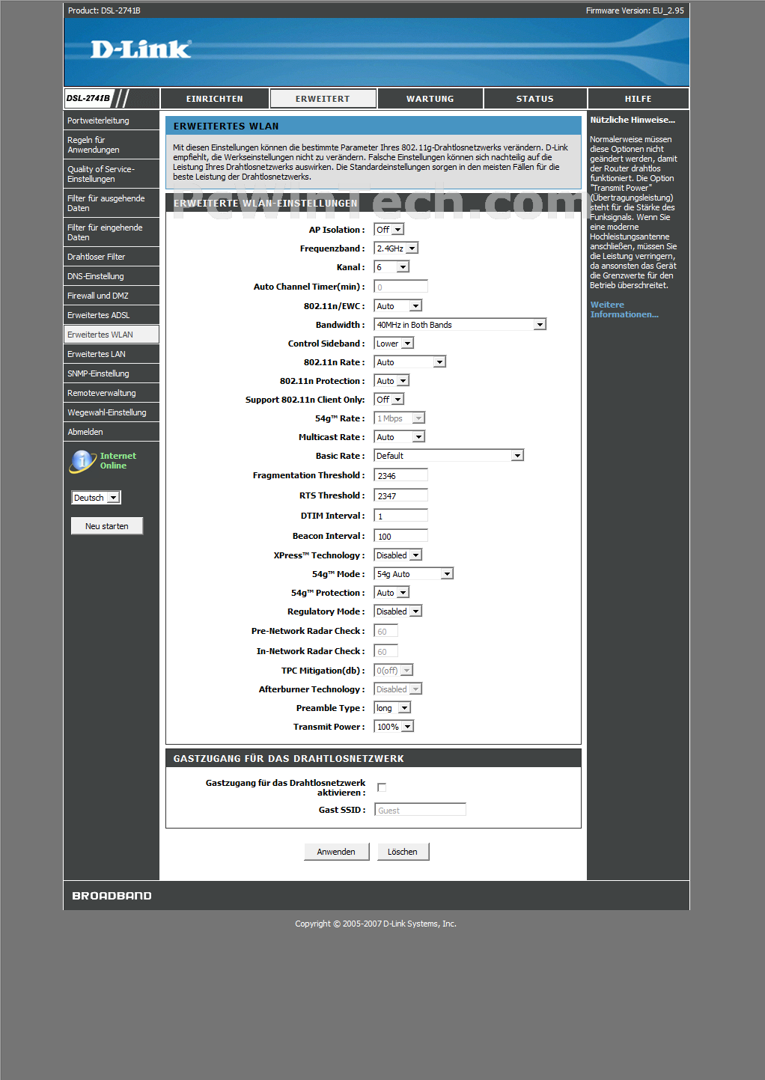Image resolution: width=765 pixels, height=1080 pixels.
Task: Open the 802.11n/EWC dropdown
Action: click(398, 306)
